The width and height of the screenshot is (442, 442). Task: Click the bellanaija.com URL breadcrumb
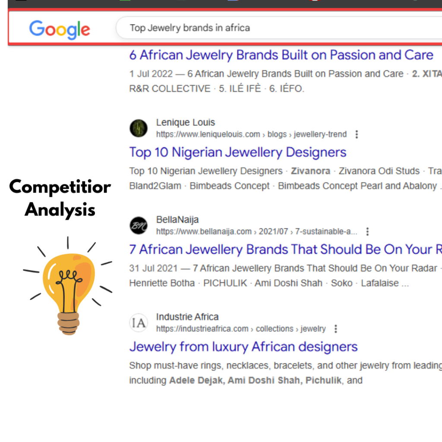(x=257, y=231)
